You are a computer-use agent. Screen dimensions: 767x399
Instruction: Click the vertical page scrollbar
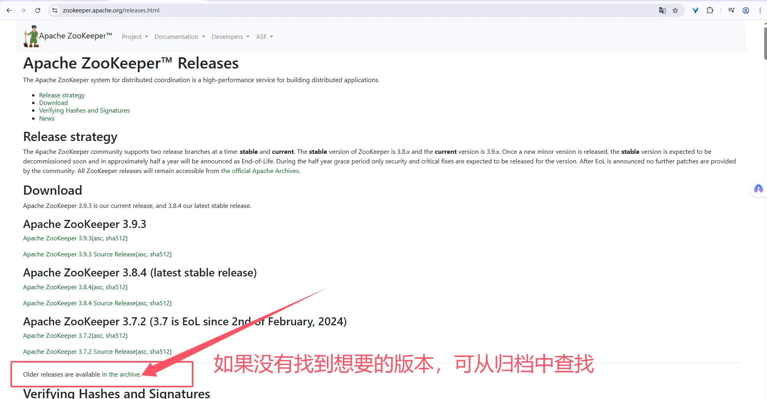765,44
